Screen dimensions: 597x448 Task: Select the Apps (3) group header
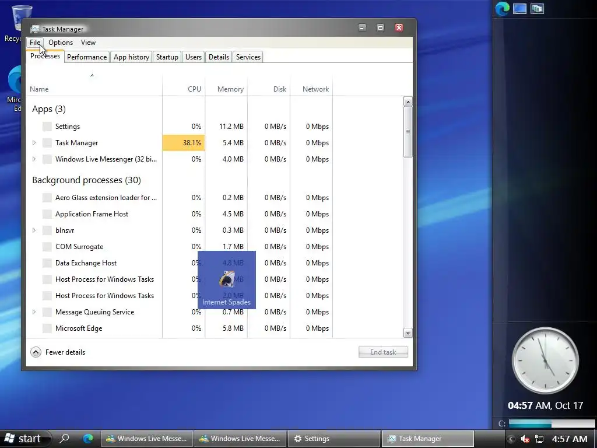[x=49, y=109]
